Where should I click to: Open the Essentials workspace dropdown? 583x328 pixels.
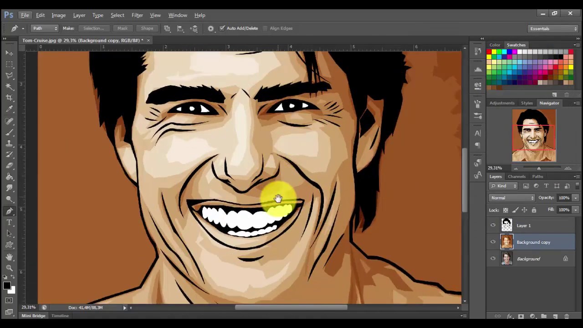[x=553, y=29]
